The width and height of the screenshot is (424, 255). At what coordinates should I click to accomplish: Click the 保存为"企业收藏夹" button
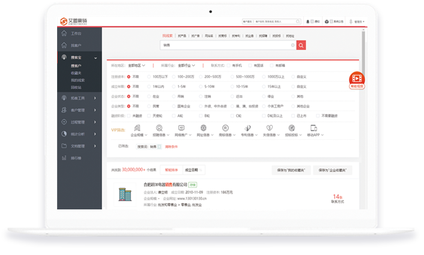point(332,170)
